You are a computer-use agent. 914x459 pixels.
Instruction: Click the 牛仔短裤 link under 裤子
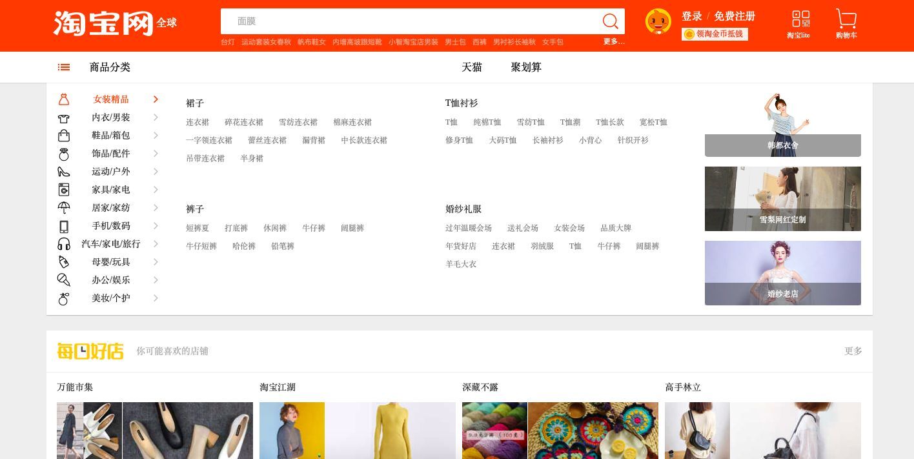pos(201,246)
